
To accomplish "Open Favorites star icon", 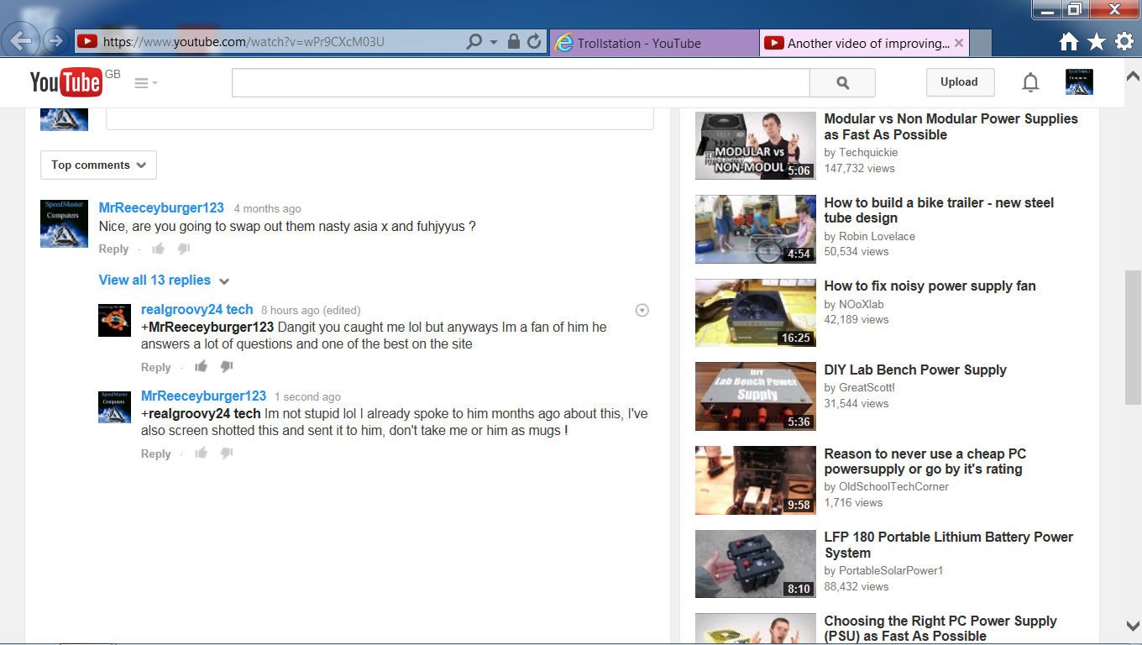I will tap(1096, 42).
